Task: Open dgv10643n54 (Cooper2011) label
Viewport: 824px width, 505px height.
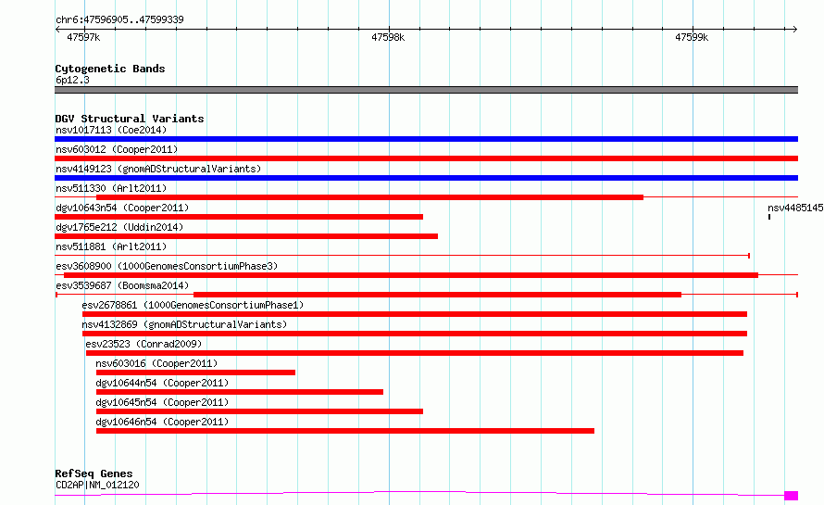Action: [x=122, y=208]
